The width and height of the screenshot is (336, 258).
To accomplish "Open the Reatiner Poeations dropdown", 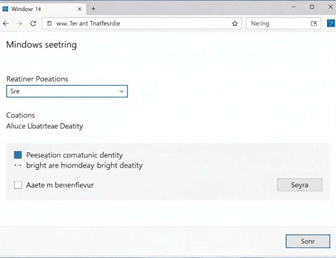I will pyautogui.click(x=67, y=91).
